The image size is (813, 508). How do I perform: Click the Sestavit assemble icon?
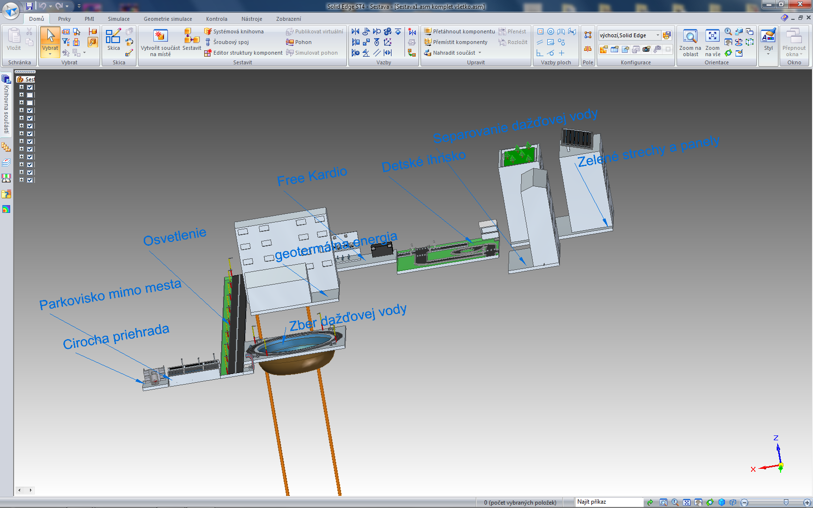pyautogui.click(x=192, y=36)
